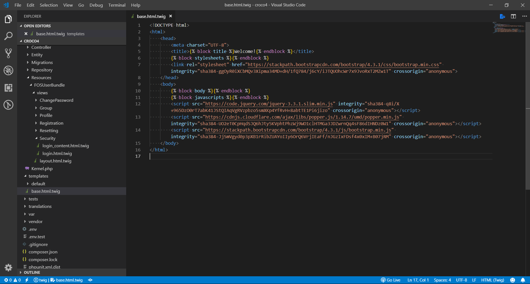This screenshot has height=284, width=530.
Task: Change encoding via UTF-8 status item
Action: pos(461,280)
